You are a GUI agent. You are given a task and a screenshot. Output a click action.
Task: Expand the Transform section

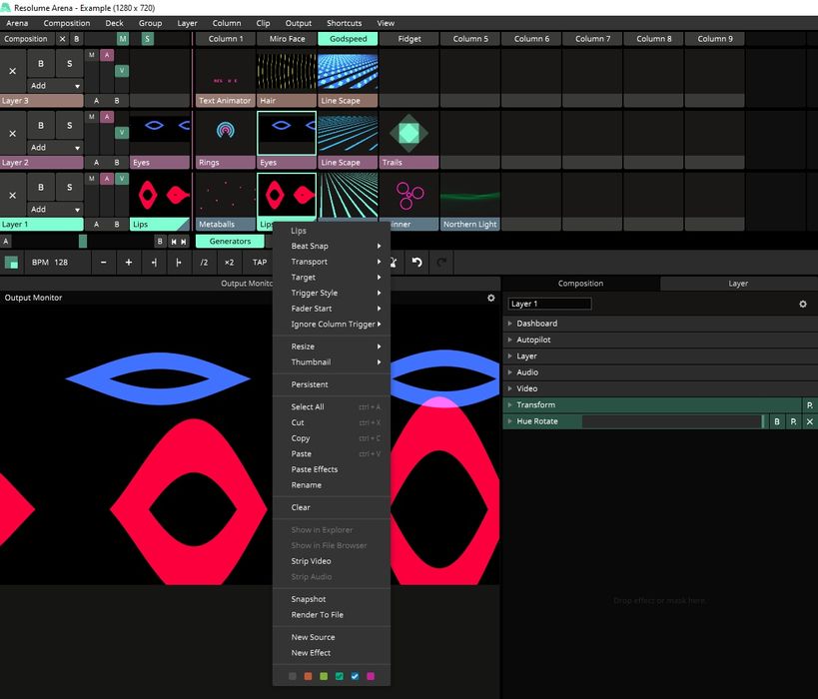[x=535, y=404]
